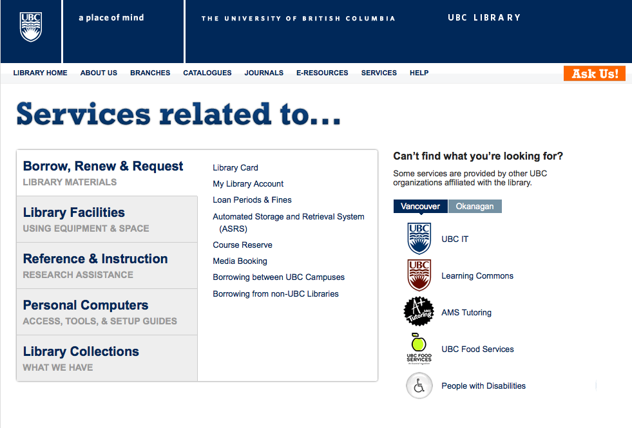Open the Catalogues menu item
Image resolution: width=632 pixels, height=428 pixels.
point(207,73)
